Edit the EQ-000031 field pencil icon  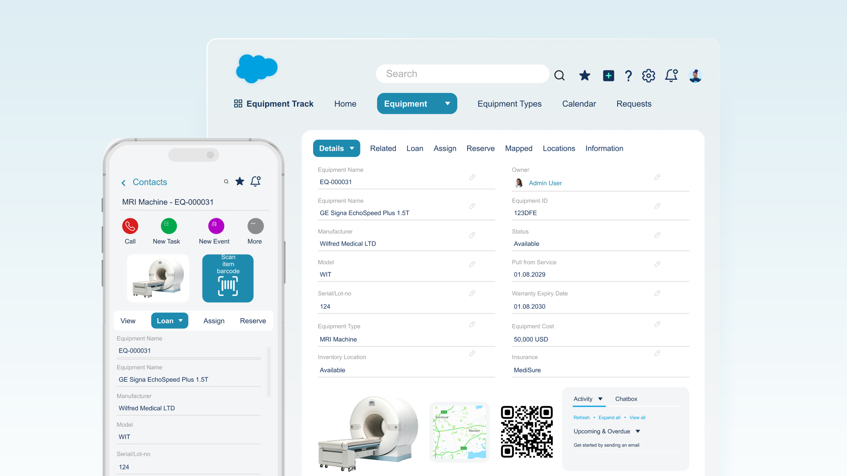472,177
